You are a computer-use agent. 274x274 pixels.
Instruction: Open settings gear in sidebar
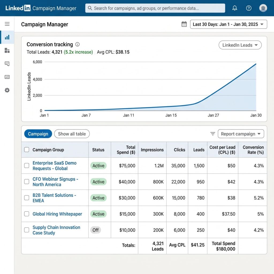[x=7, y=90]
